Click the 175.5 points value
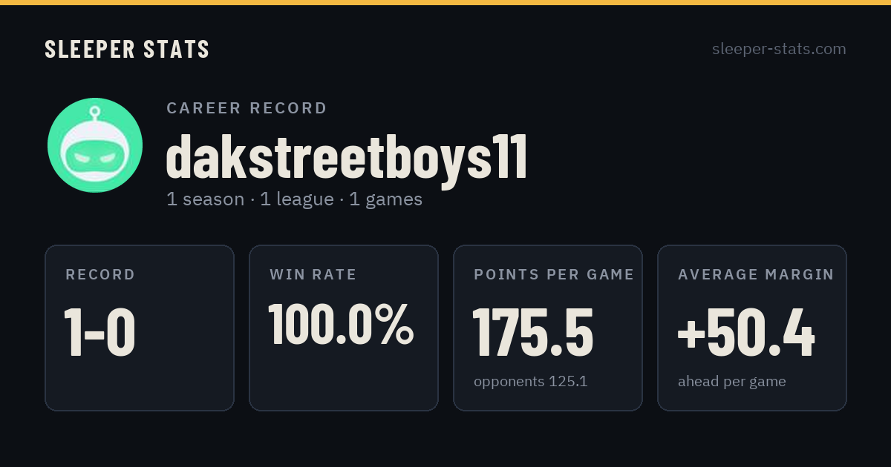The height and width of the screenshot is (467, 891). click(533, 332)
